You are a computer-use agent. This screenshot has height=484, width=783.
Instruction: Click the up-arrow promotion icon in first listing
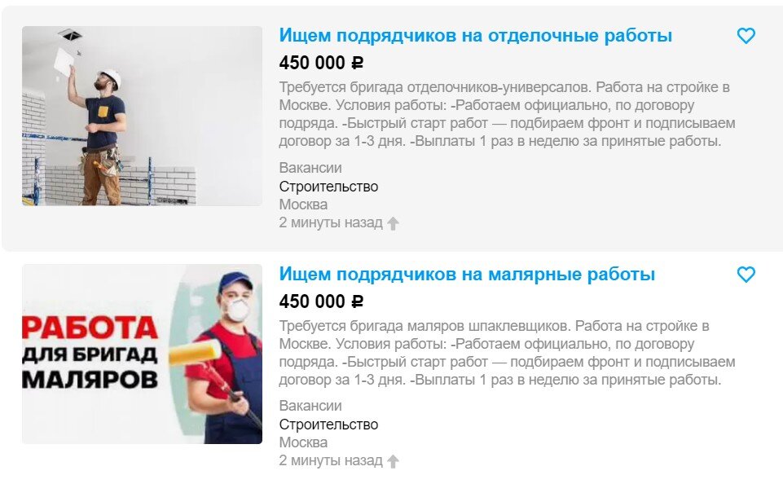coord(393,223)
